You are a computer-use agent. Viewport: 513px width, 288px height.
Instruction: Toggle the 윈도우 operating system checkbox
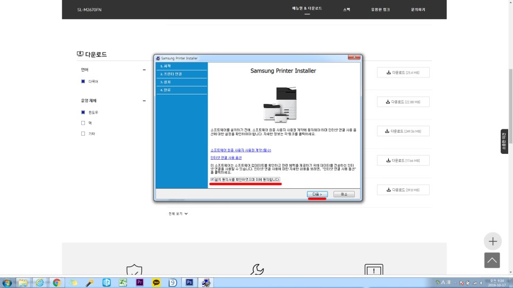(x=83, y=112)
